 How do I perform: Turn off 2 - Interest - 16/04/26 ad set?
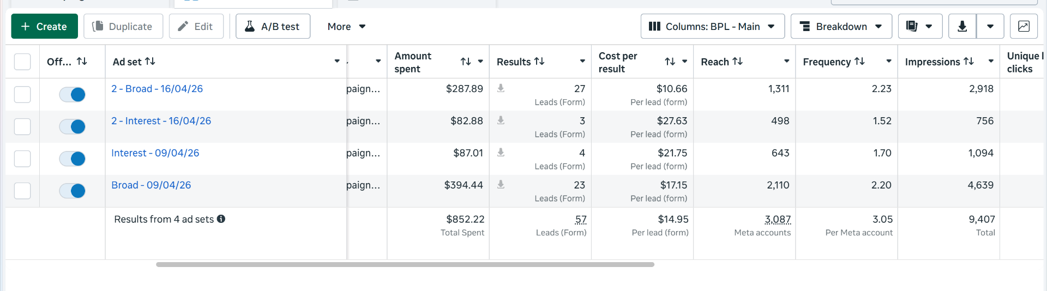coord(73,126)
